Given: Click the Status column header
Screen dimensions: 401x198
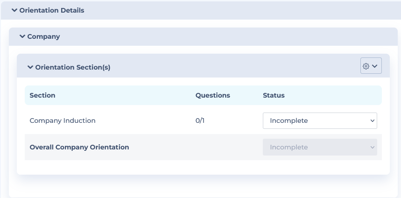Looking at the screenshot, I should [x=274, y=95].
